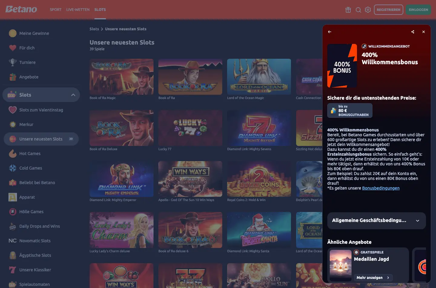This screenshot has height=288, width=436.
Task: Open Diamond Link: Mighty Emperor game
Action: (x=121, y=179)
